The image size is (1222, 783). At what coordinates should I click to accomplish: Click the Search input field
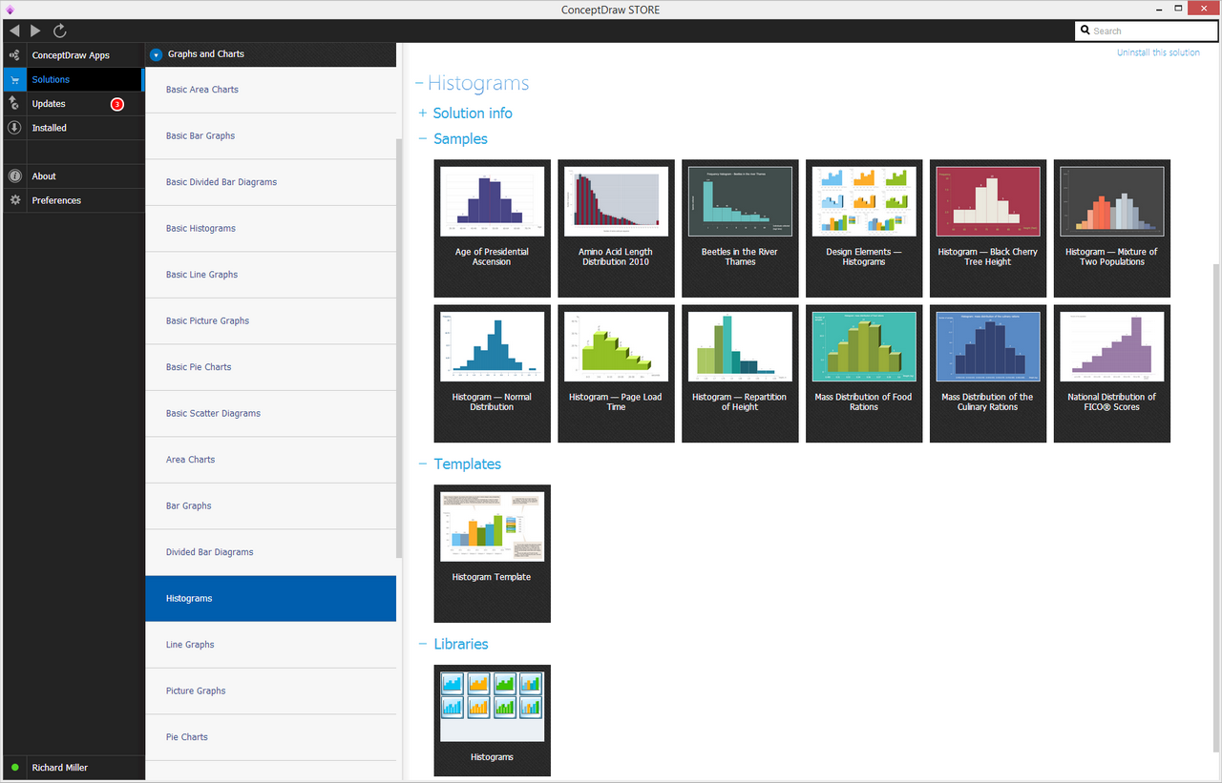click(1146, 31)
